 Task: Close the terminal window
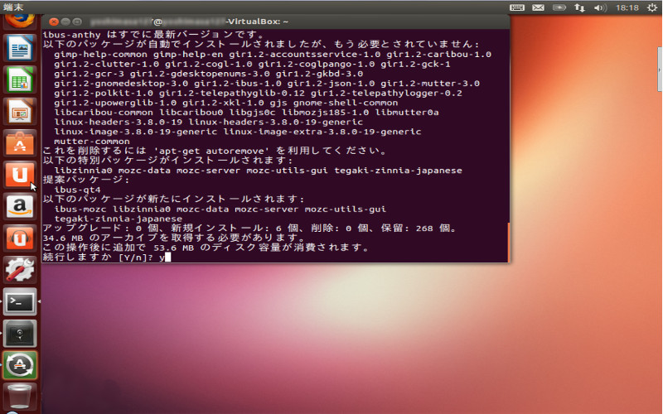tap(53, 22)
